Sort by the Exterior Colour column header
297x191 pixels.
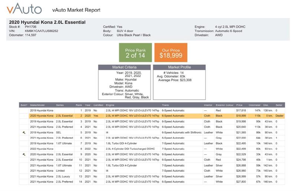click(x=225, y=105)
